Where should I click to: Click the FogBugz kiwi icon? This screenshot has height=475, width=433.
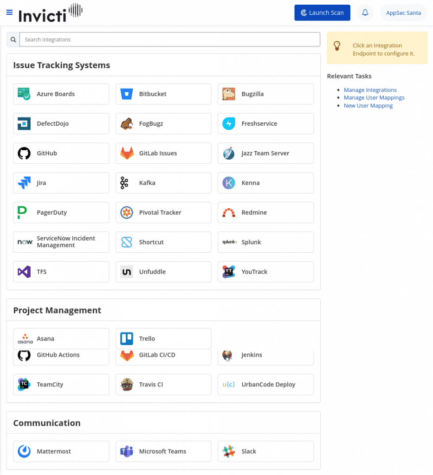point(127,123)
